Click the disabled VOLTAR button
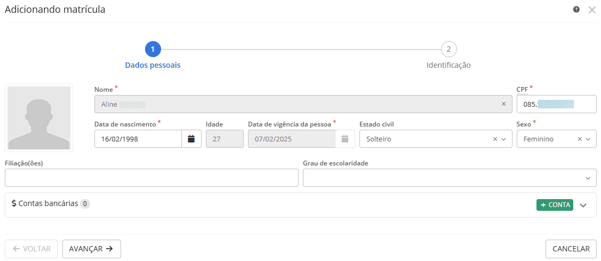601x261 pixels. coord(31,249)
